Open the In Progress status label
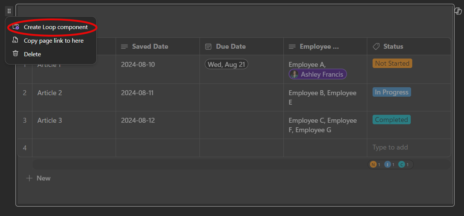This screenshot has width=464, height=216. click(391, 92)
